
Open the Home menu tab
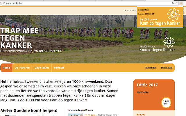click(6, 68)
